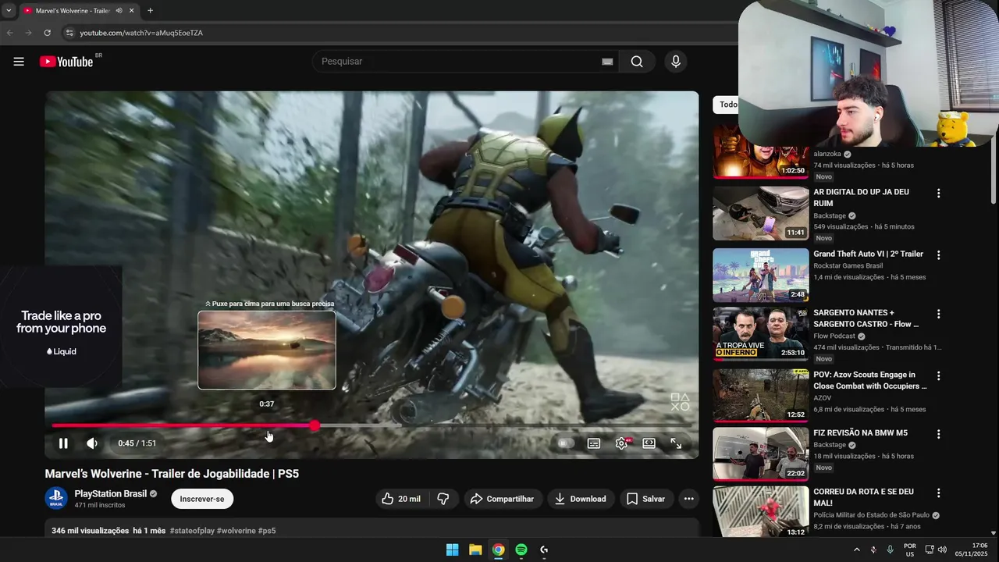Select the Todos filter chip
Viewport: 999px width, 562px height.
727,105
